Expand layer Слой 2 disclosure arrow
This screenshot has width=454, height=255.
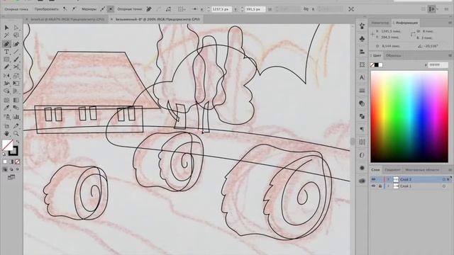coord(388,179)
